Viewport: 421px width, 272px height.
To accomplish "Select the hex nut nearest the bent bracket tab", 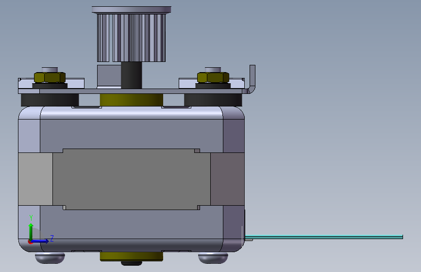I will (213, 77).
